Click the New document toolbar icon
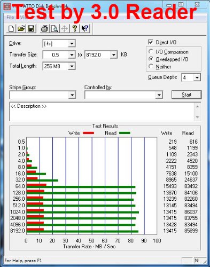The height and width of the screenshot is (267, 210). (x=11, y=28)
